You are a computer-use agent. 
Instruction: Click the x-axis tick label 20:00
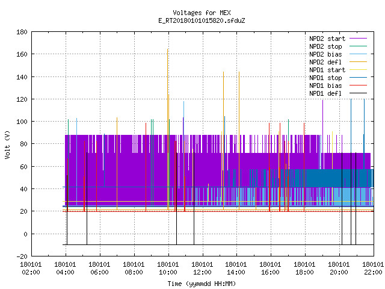(339, 272)
